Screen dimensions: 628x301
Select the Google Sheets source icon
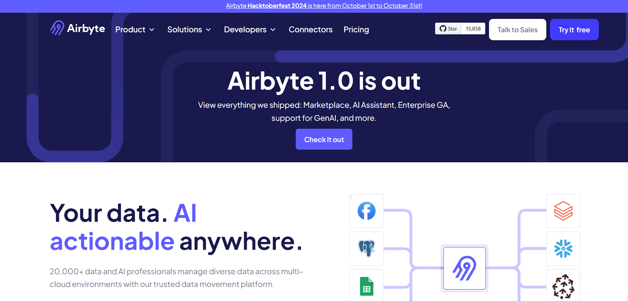point(367,285)
